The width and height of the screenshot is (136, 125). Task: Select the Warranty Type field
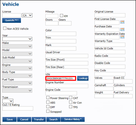pos(110,45)
